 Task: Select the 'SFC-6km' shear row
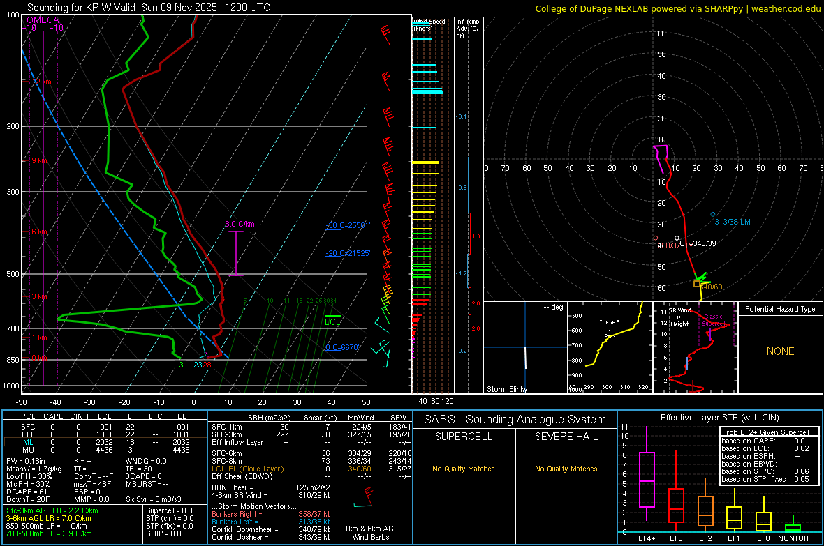(x=311, y=453)
